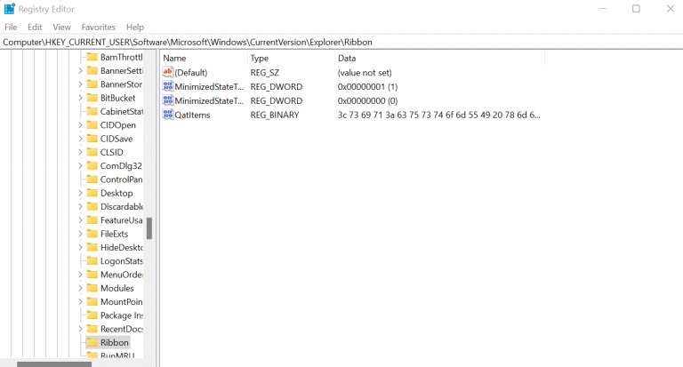This screenshot has height=367, width=683.
Task: Click the Type column header
Action: tap(291, 58)
